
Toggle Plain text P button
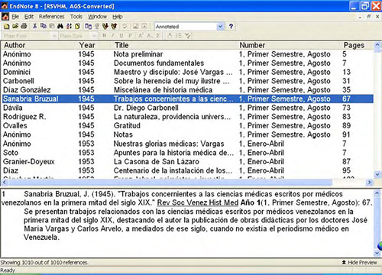click(130, 36)
